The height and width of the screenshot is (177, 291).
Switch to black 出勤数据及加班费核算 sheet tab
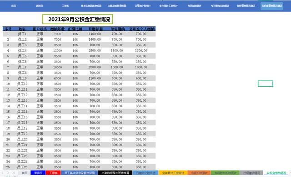coord(115,173)
